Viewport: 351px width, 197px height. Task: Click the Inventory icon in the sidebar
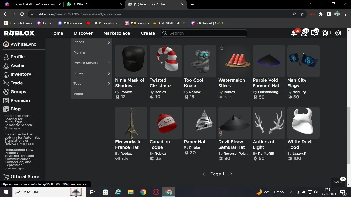6,74
